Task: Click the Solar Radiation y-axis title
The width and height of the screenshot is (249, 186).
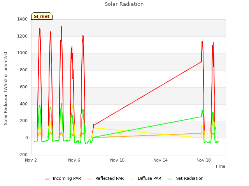Action: click(5, 88)
